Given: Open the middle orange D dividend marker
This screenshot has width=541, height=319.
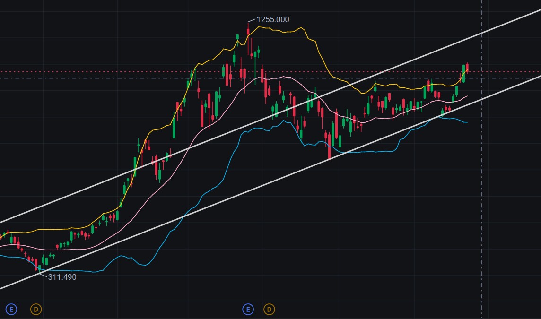Looking at the screenshot, I should pyautogui.click(x=269, y=310).
